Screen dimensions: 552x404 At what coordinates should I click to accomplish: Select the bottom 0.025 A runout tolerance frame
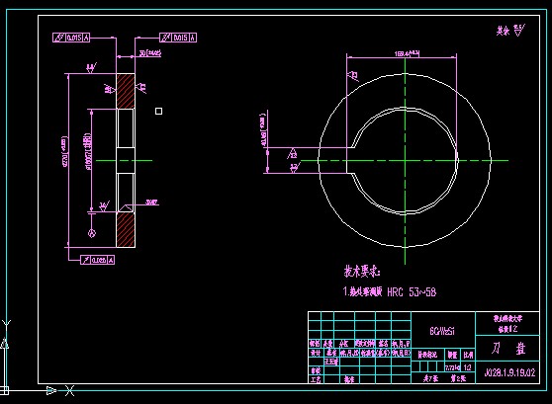[98, 260]
